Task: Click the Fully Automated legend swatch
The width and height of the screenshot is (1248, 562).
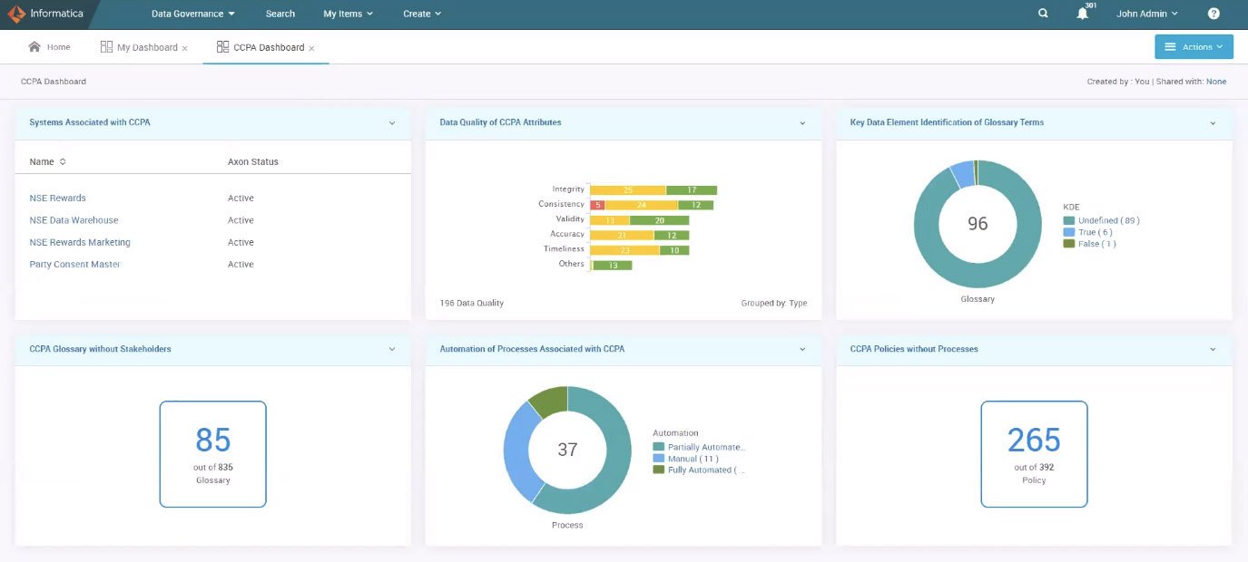Action: pyautogui.click(x=659, y=470)
